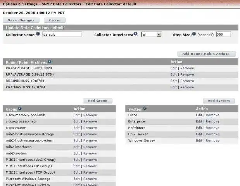Edit RRA:AVERAGE:0.99:12:8784 archive
Image resolution: width=240 pixels, height=186 pixels.
[173, 74]
